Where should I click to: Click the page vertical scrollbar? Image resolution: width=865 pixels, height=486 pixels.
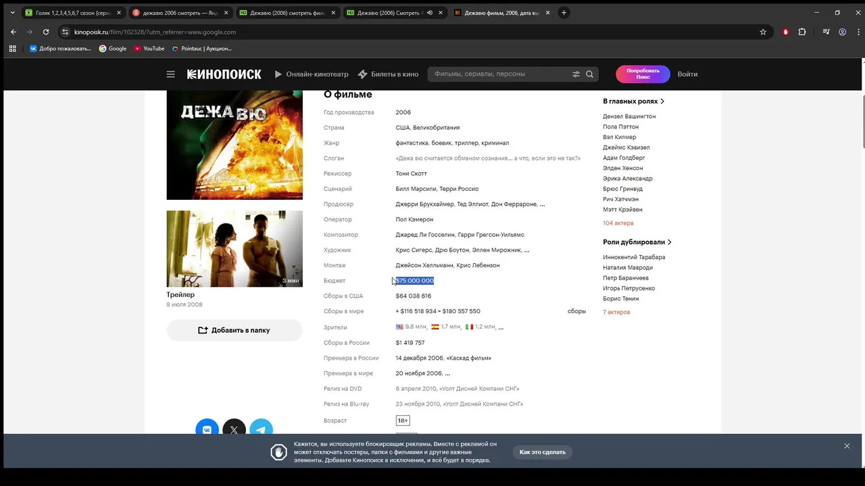coord(863,122)
